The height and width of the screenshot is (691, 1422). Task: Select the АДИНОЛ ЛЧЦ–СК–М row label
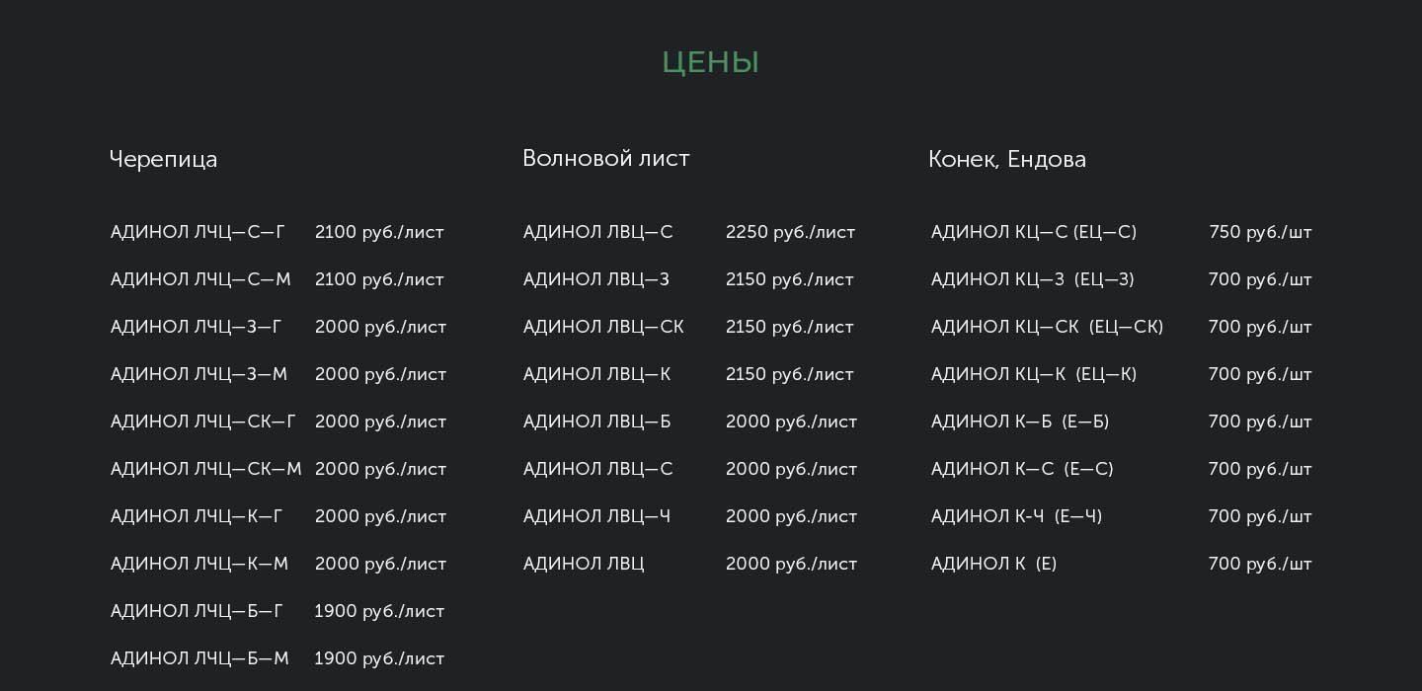[x=206, y=470]
